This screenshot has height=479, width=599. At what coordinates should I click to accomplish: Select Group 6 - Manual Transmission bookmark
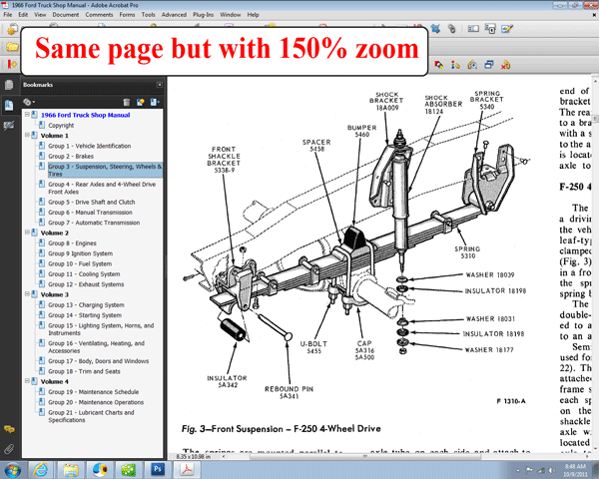(x=90, y=213)
